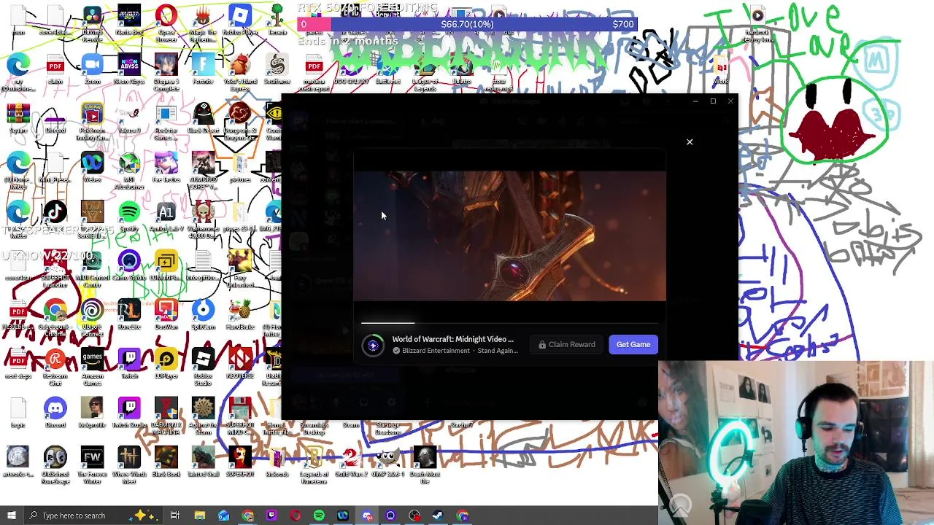Screen dimensions: 934x525
Task: Click the quest title World of Warcraft: Midnight Video
Action: [x=452, y=339]
